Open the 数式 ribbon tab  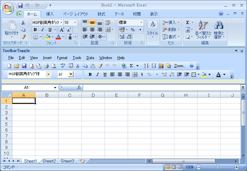(101, 14)
